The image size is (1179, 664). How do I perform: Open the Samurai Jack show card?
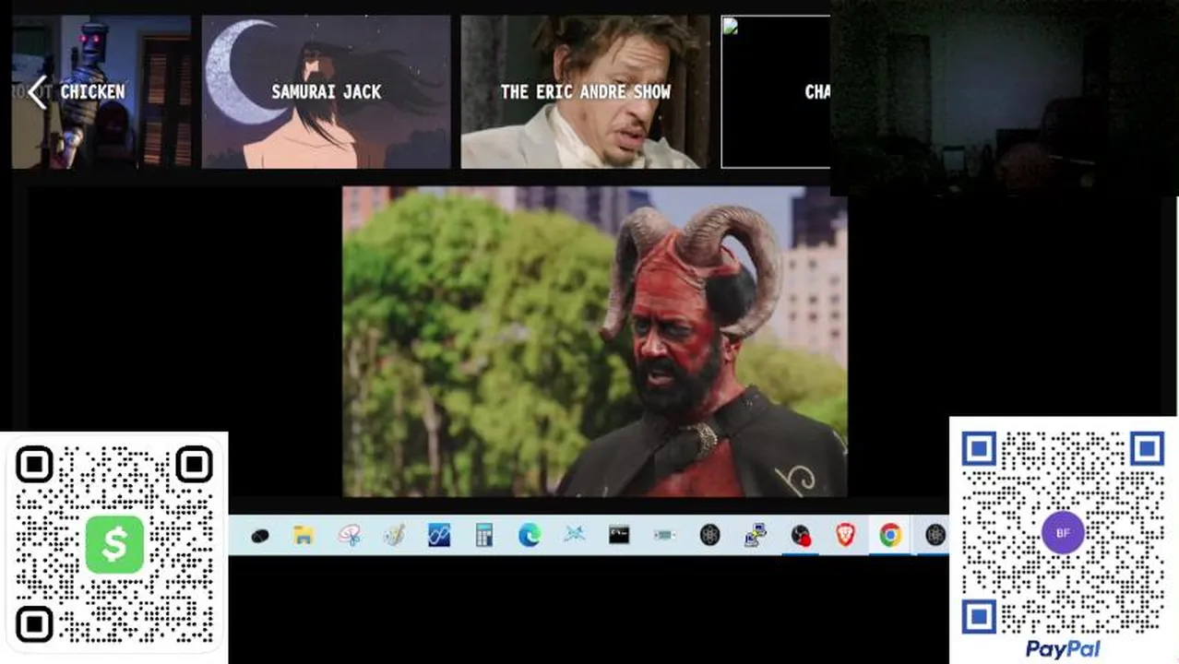tap(327, 92)
